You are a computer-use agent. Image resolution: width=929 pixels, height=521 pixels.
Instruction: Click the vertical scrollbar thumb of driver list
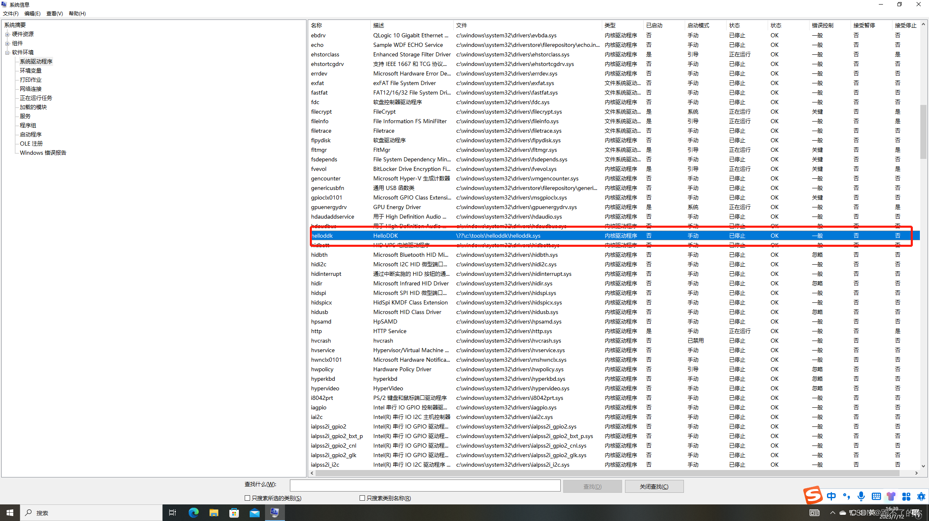[x=923, y=131]
